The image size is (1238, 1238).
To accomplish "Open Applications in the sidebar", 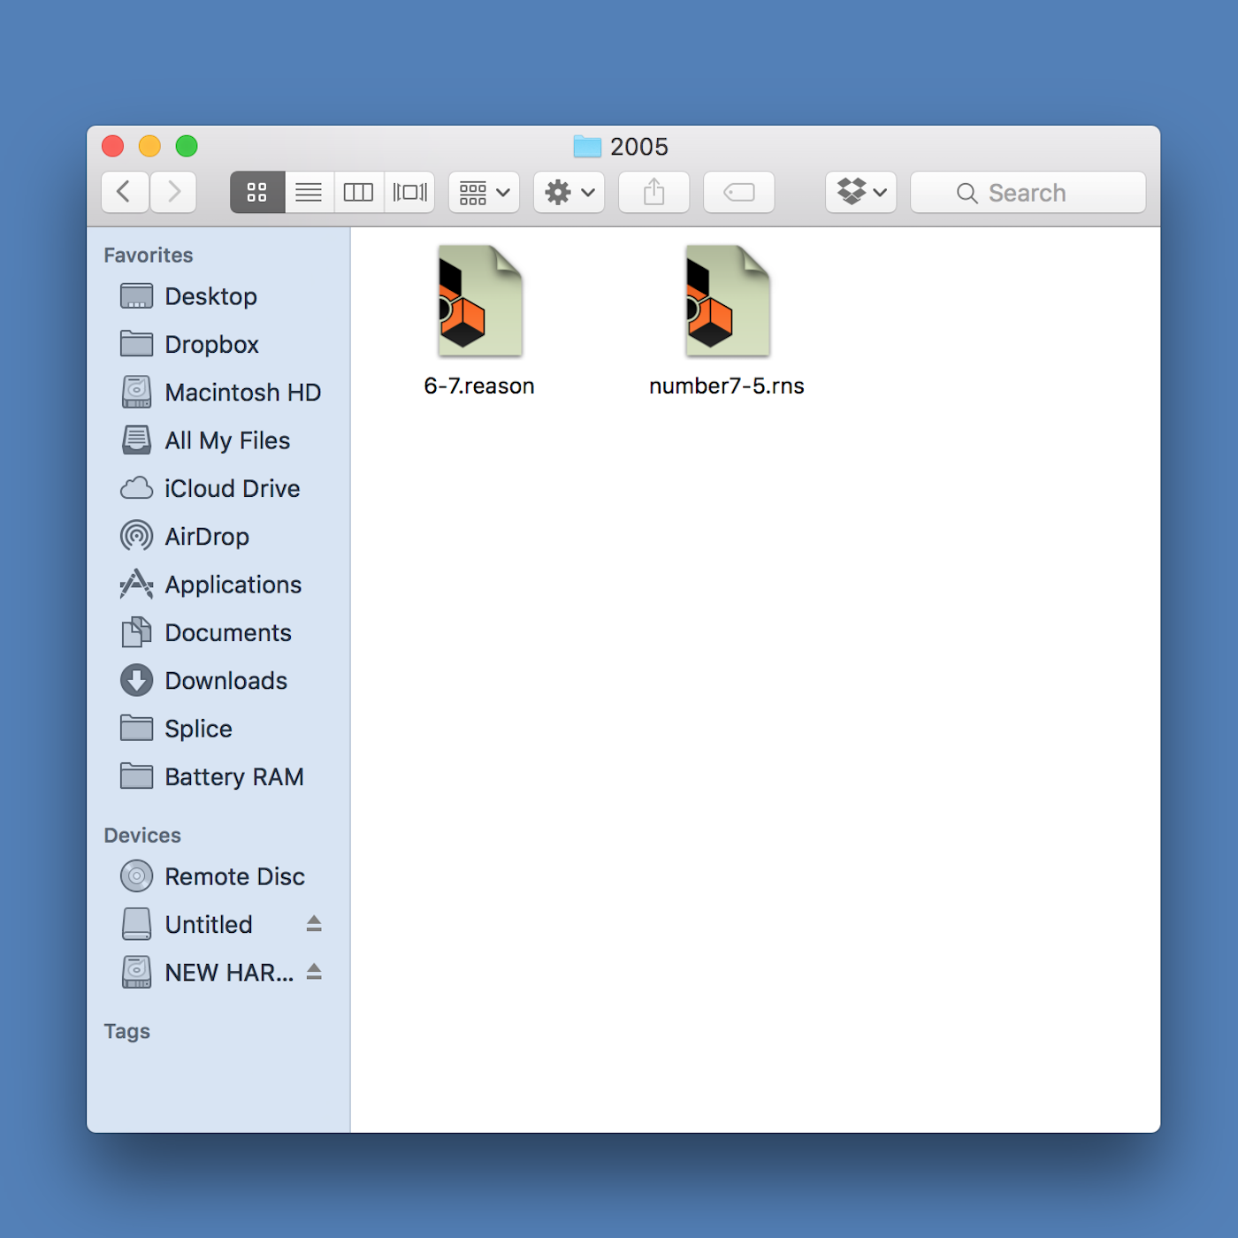I will click(x=233, y=585).
